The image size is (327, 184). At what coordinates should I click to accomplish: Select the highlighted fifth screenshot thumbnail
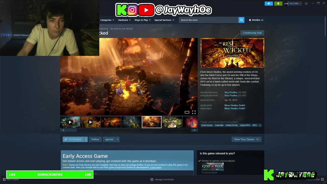click(x=152, y=122)
